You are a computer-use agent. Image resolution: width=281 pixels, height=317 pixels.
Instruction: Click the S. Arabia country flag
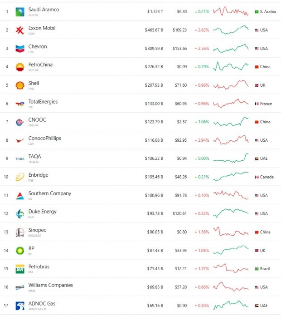[x=257, y=12]
